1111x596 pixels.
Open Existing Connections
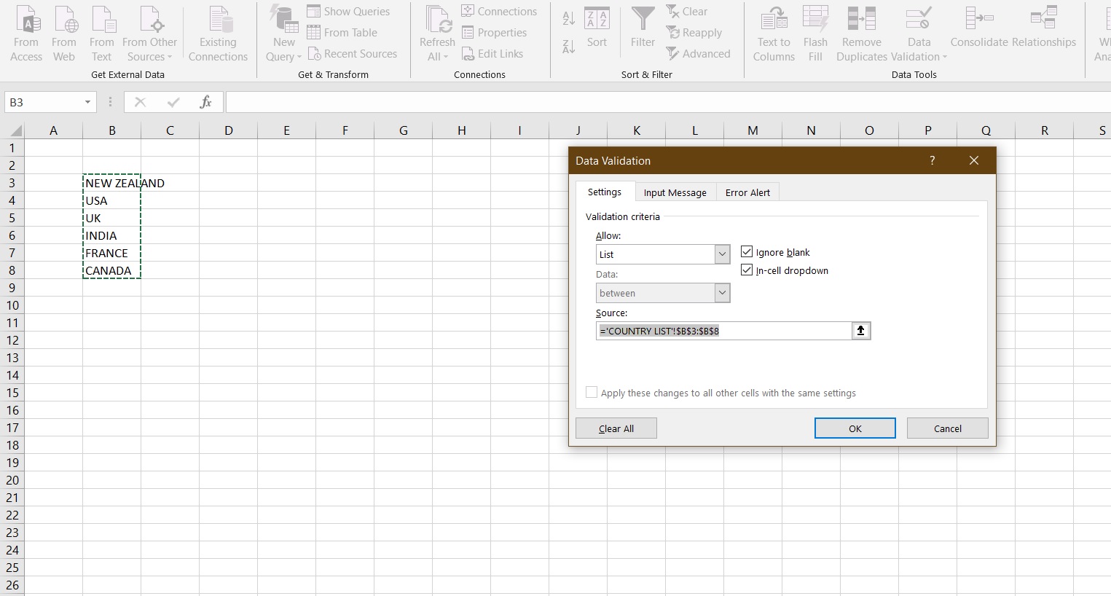(x=218, y=34)
